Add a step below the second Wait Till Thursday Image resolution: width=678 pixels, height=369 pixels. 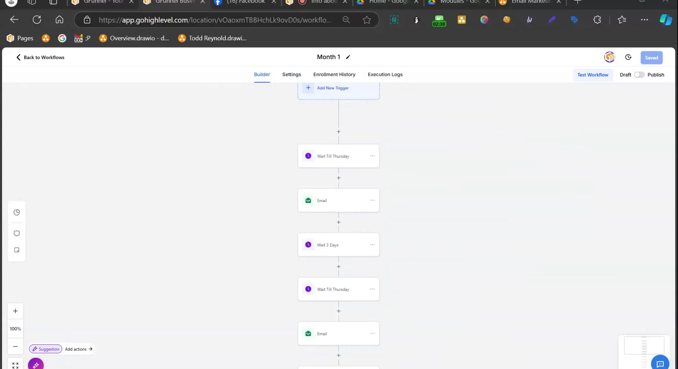(338, 311)
